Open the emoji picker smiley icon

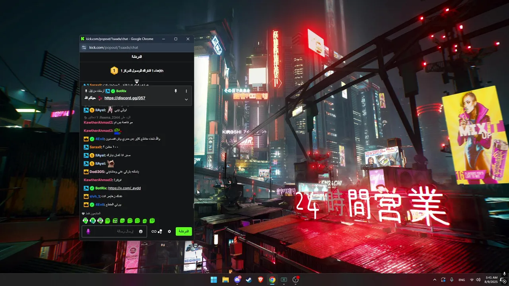pyautogui.click(x=141, y=231)
